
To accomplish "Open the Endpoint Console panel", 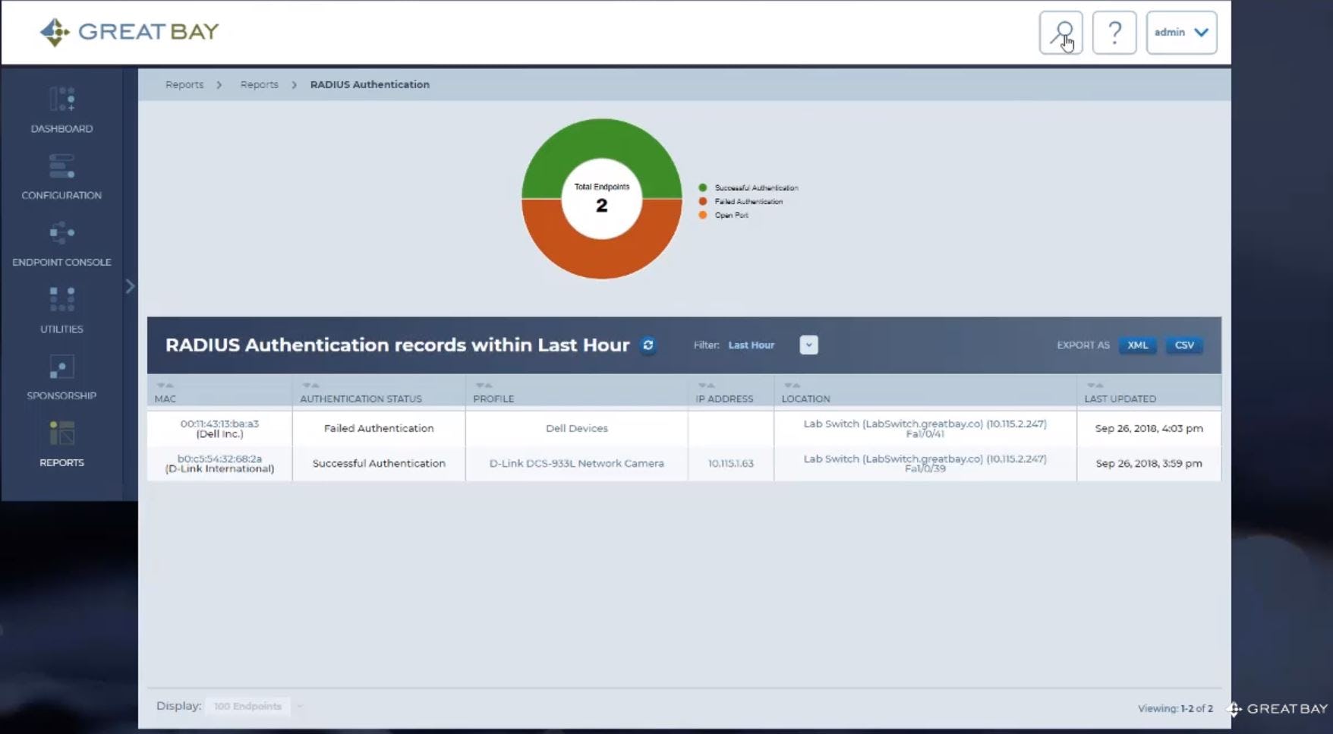I will coord(61,243).
